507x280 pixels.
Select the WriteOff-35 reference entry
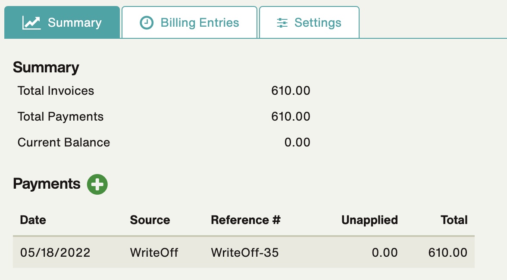245,252
